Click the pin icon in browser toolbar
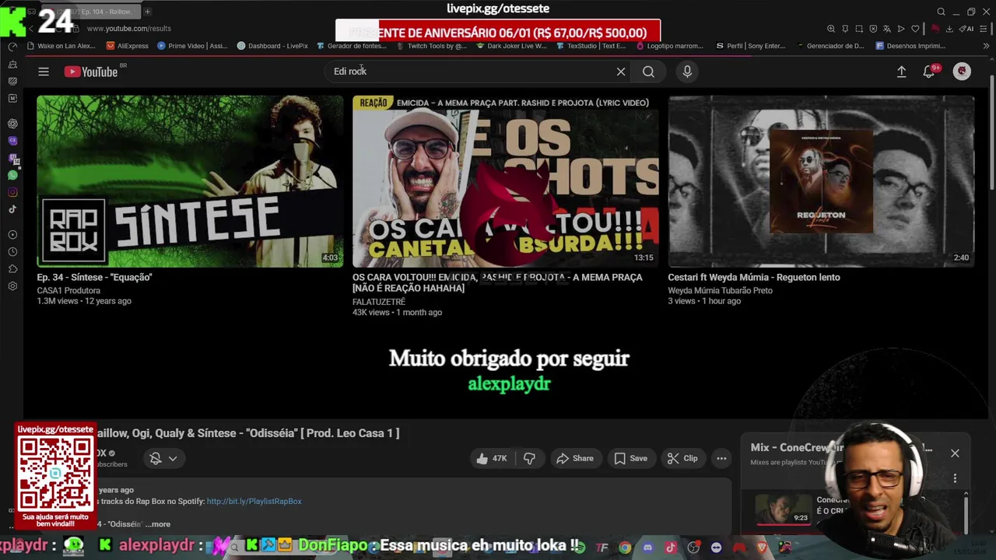 [844, 29]
